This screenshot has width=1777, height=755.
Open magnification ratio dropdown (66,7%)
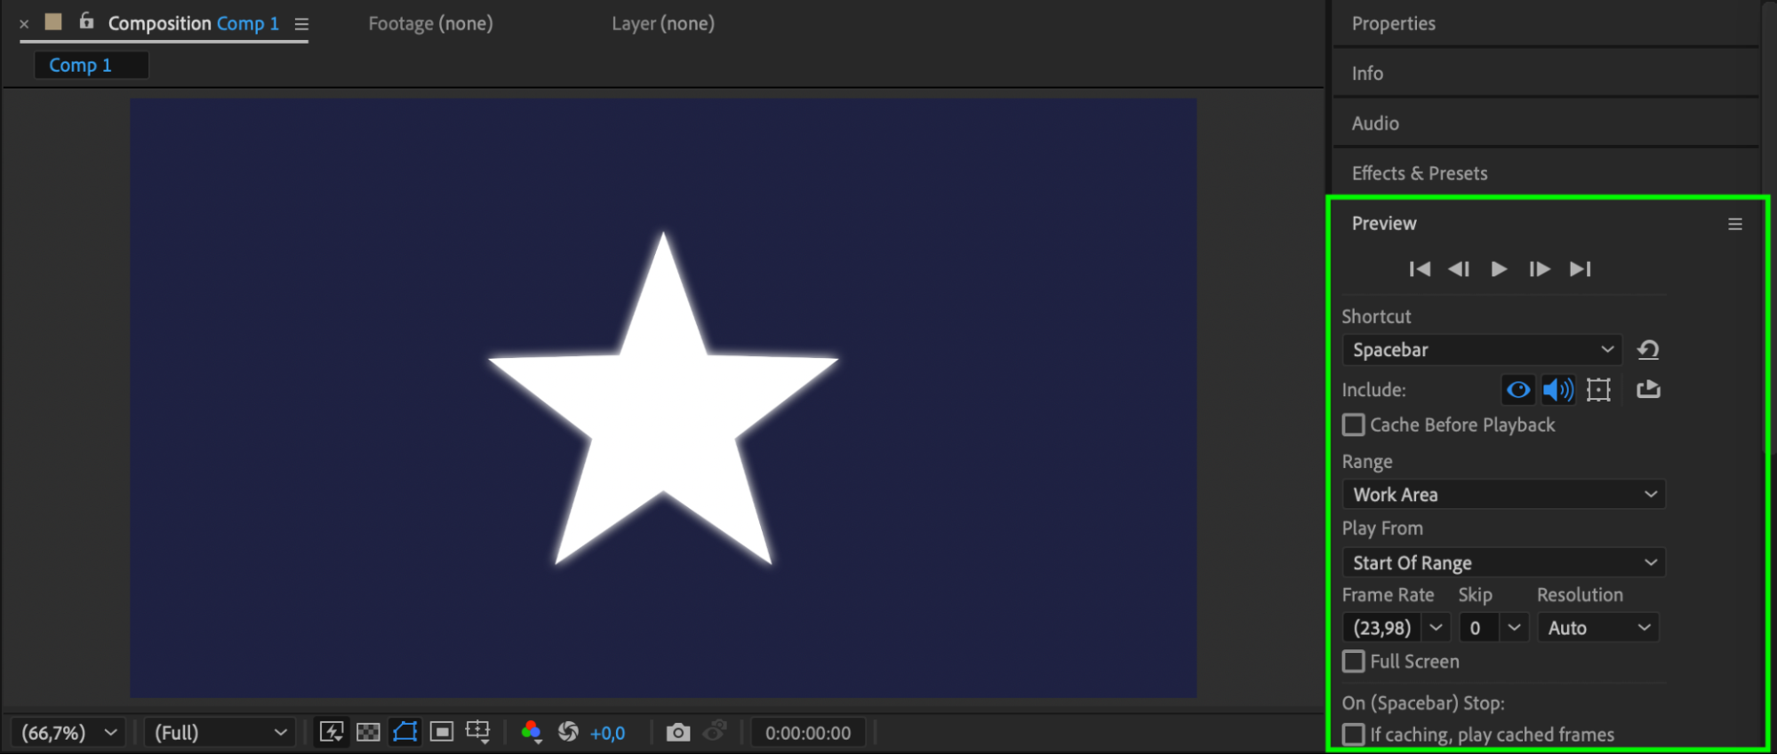point(68,733)
